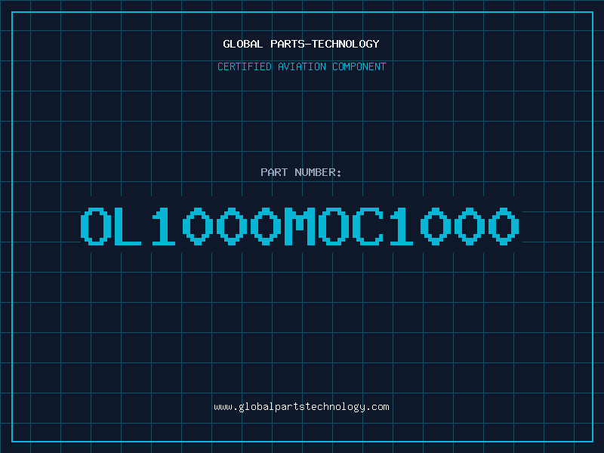Click the GLOBAL PARTS-TECHNOLOGY heading
Image resolution: width=604 pixels, height=453 pixels.
pyautogui.click(x=301, y=44)
